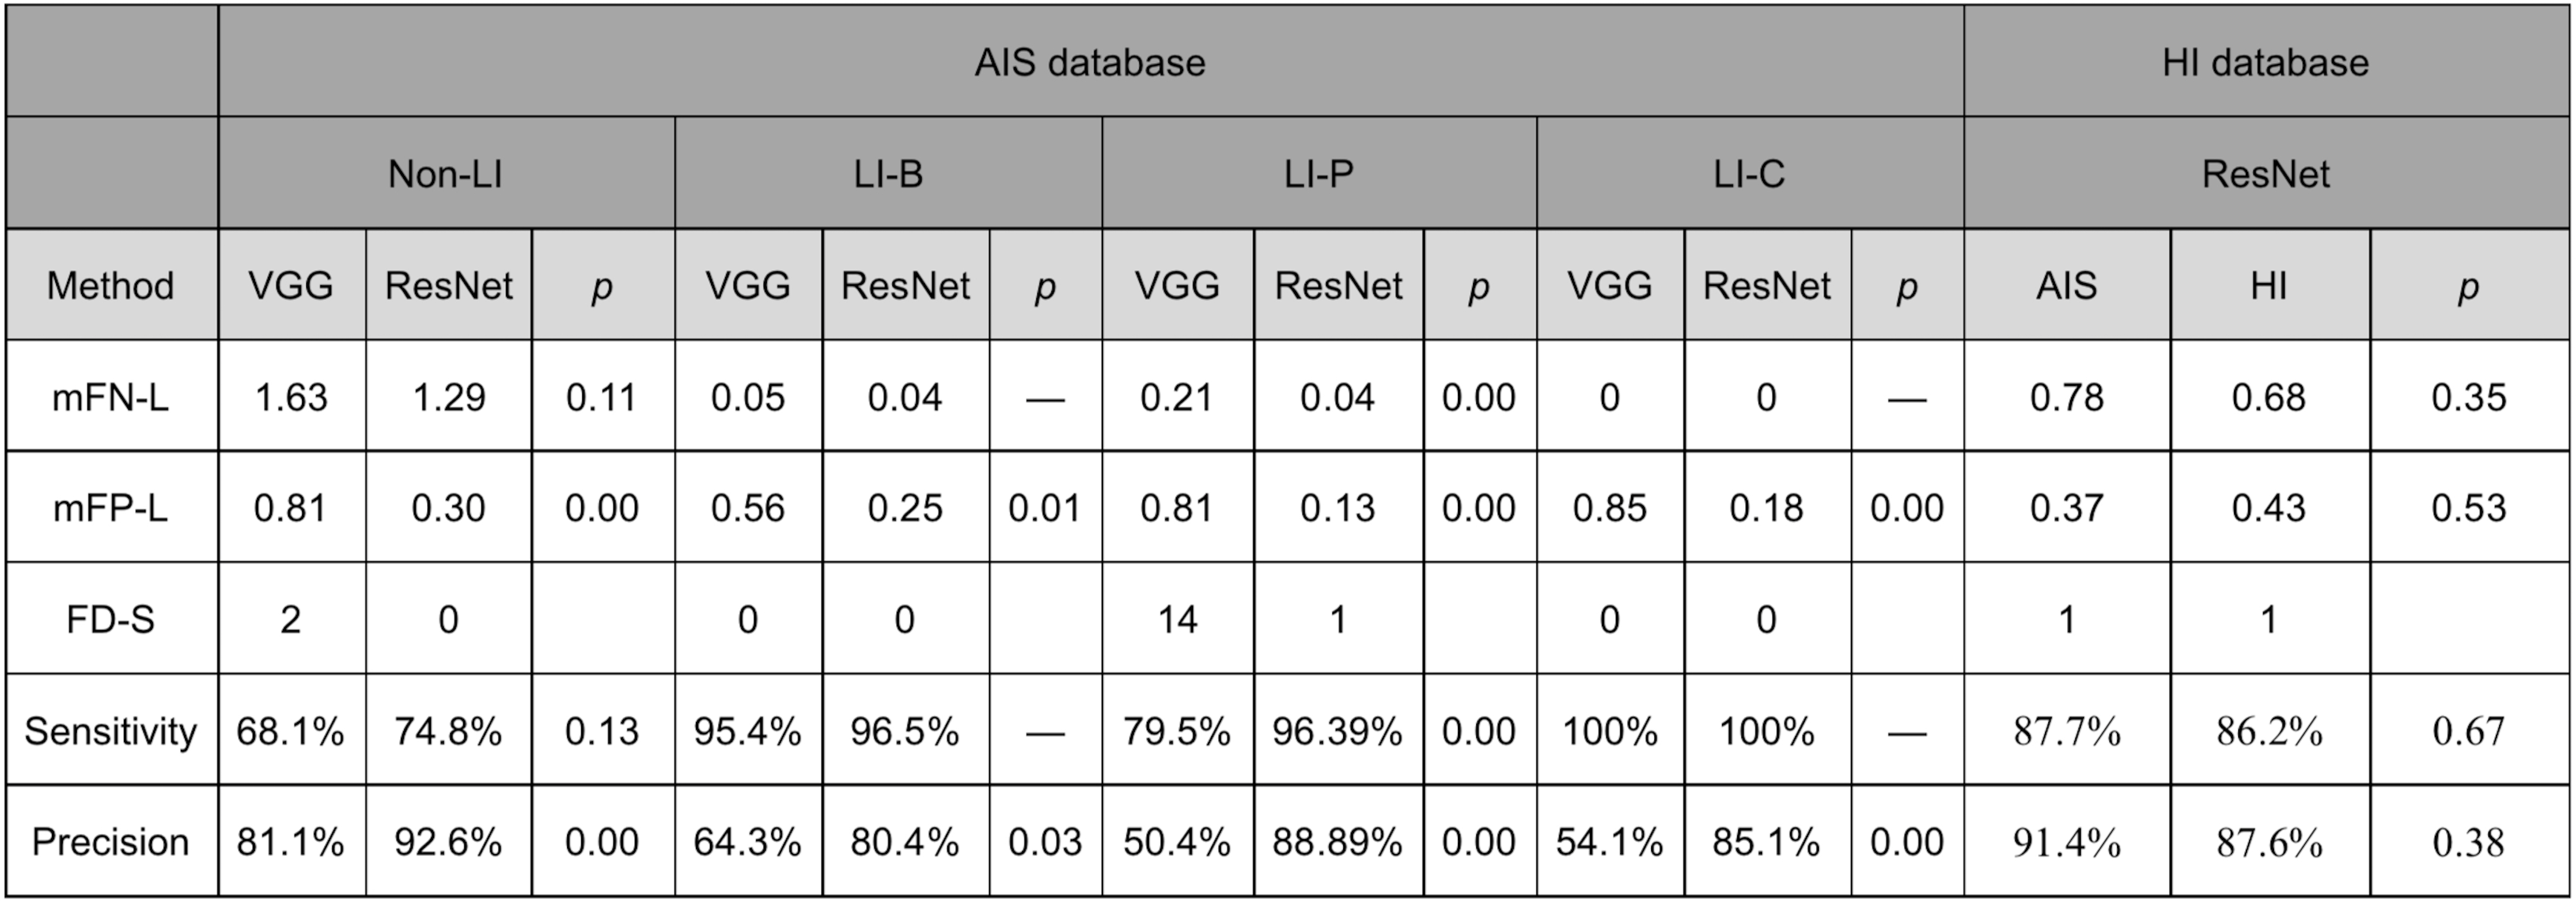Click the Precision row label
The height and width of the screenshot is (904, 2576).
click(111, 842)
